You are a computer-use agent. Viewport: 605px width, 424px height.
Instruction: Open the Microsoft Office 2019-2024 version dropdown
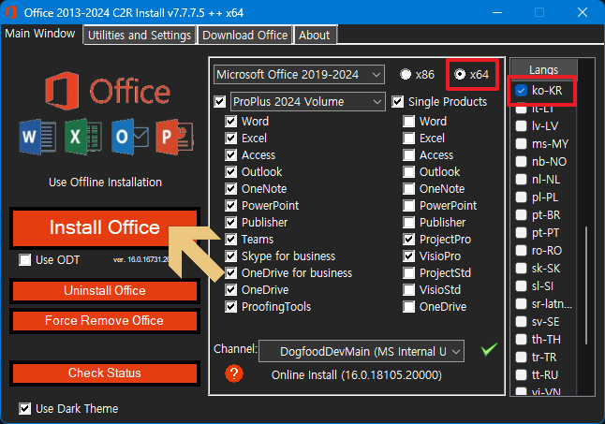click(x=299, y=74)
